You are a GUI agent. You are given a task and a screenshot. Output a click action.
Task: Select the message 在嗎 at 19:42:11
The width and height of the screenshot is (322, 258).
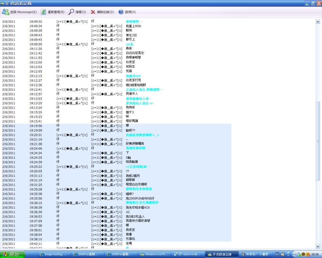[x=129, y=244]
